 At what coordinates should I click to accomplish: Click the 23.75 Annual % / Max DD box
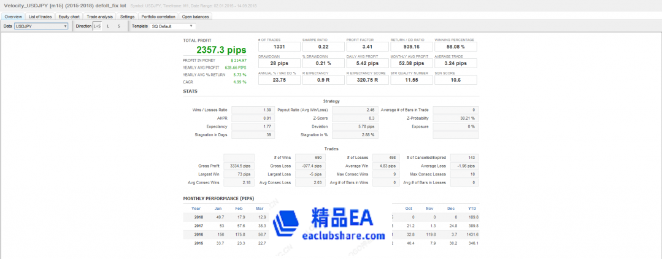click(x=280, y=80)
